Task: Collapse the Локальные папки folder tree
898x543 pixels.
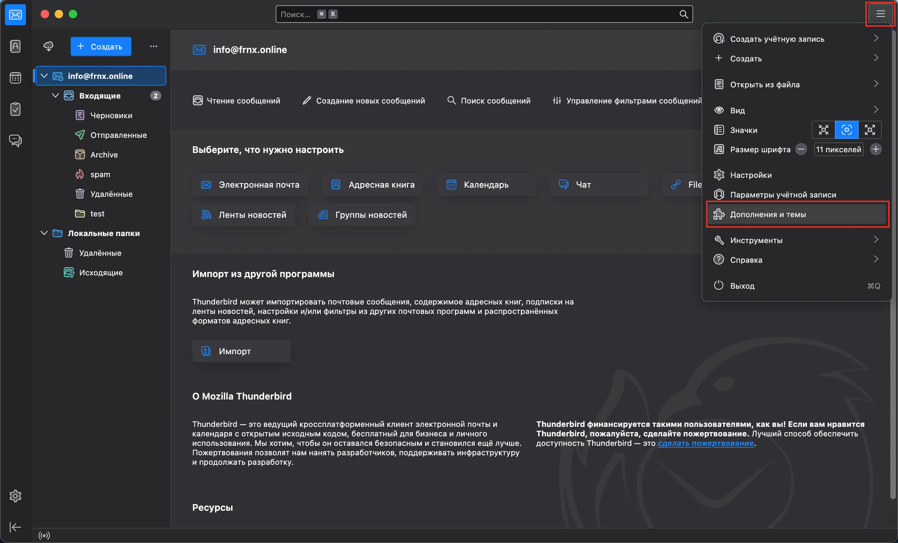Action: coord(44,233)
